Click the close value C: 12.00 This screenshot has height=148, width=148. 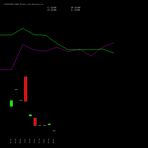pos(52,8)
